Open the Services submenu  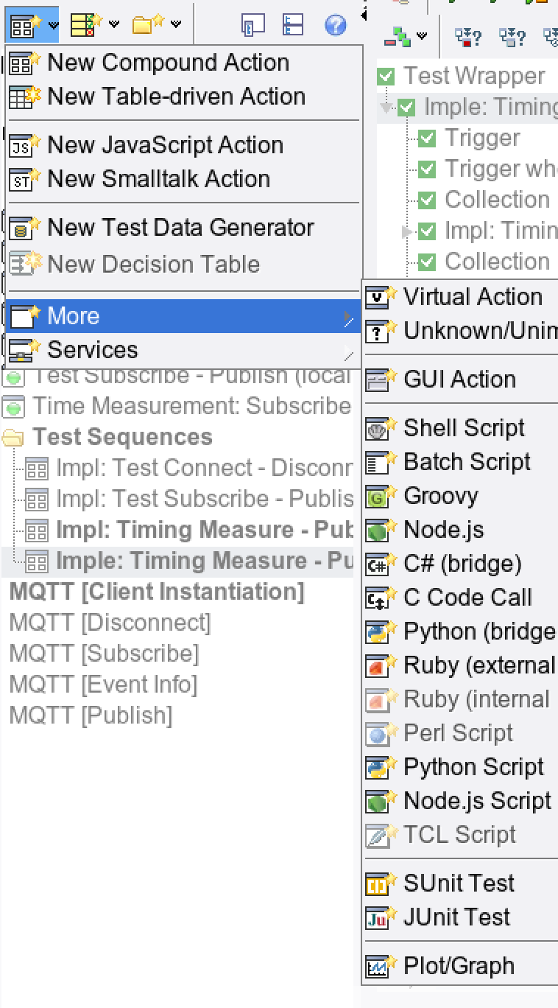click(93, 350)
